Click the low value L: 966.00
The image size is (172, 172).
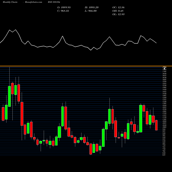[90, 11]
